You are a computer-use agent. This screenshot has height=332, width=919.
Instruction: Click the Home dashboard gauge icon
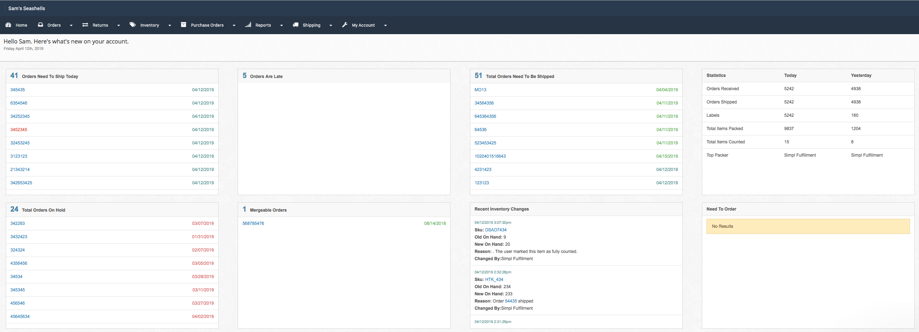pos(8,25)
